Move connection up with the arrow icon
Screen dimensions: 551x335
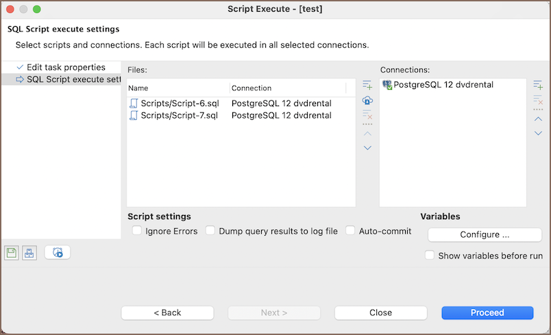[538, 119]
